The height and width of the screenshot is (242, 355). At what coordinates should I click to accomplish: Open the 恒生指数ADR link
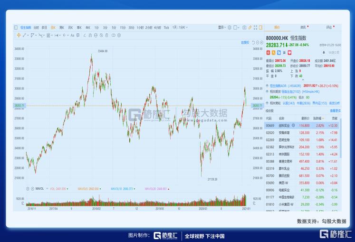tap(285, 86)
